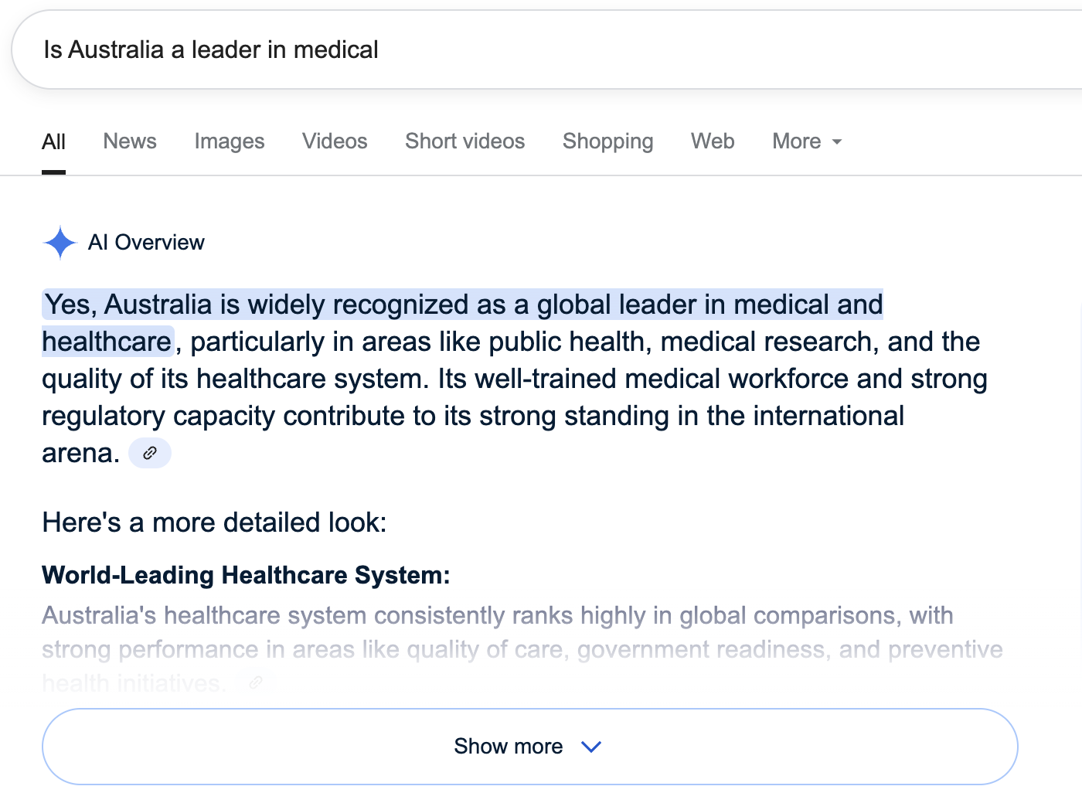This screenshot has width=1082, height=810.
Task: Click the 'World-Leading Healthcare System' heading
Action: [x=246, y=575]
